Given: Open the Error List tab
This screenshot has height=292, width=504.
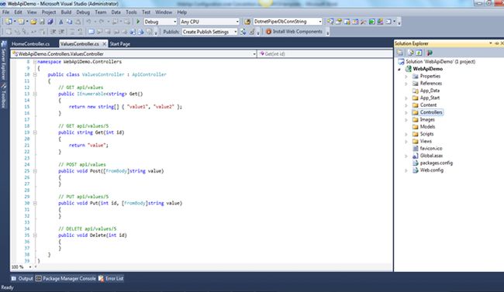Looking at the screenshot, I should (111, 279).
